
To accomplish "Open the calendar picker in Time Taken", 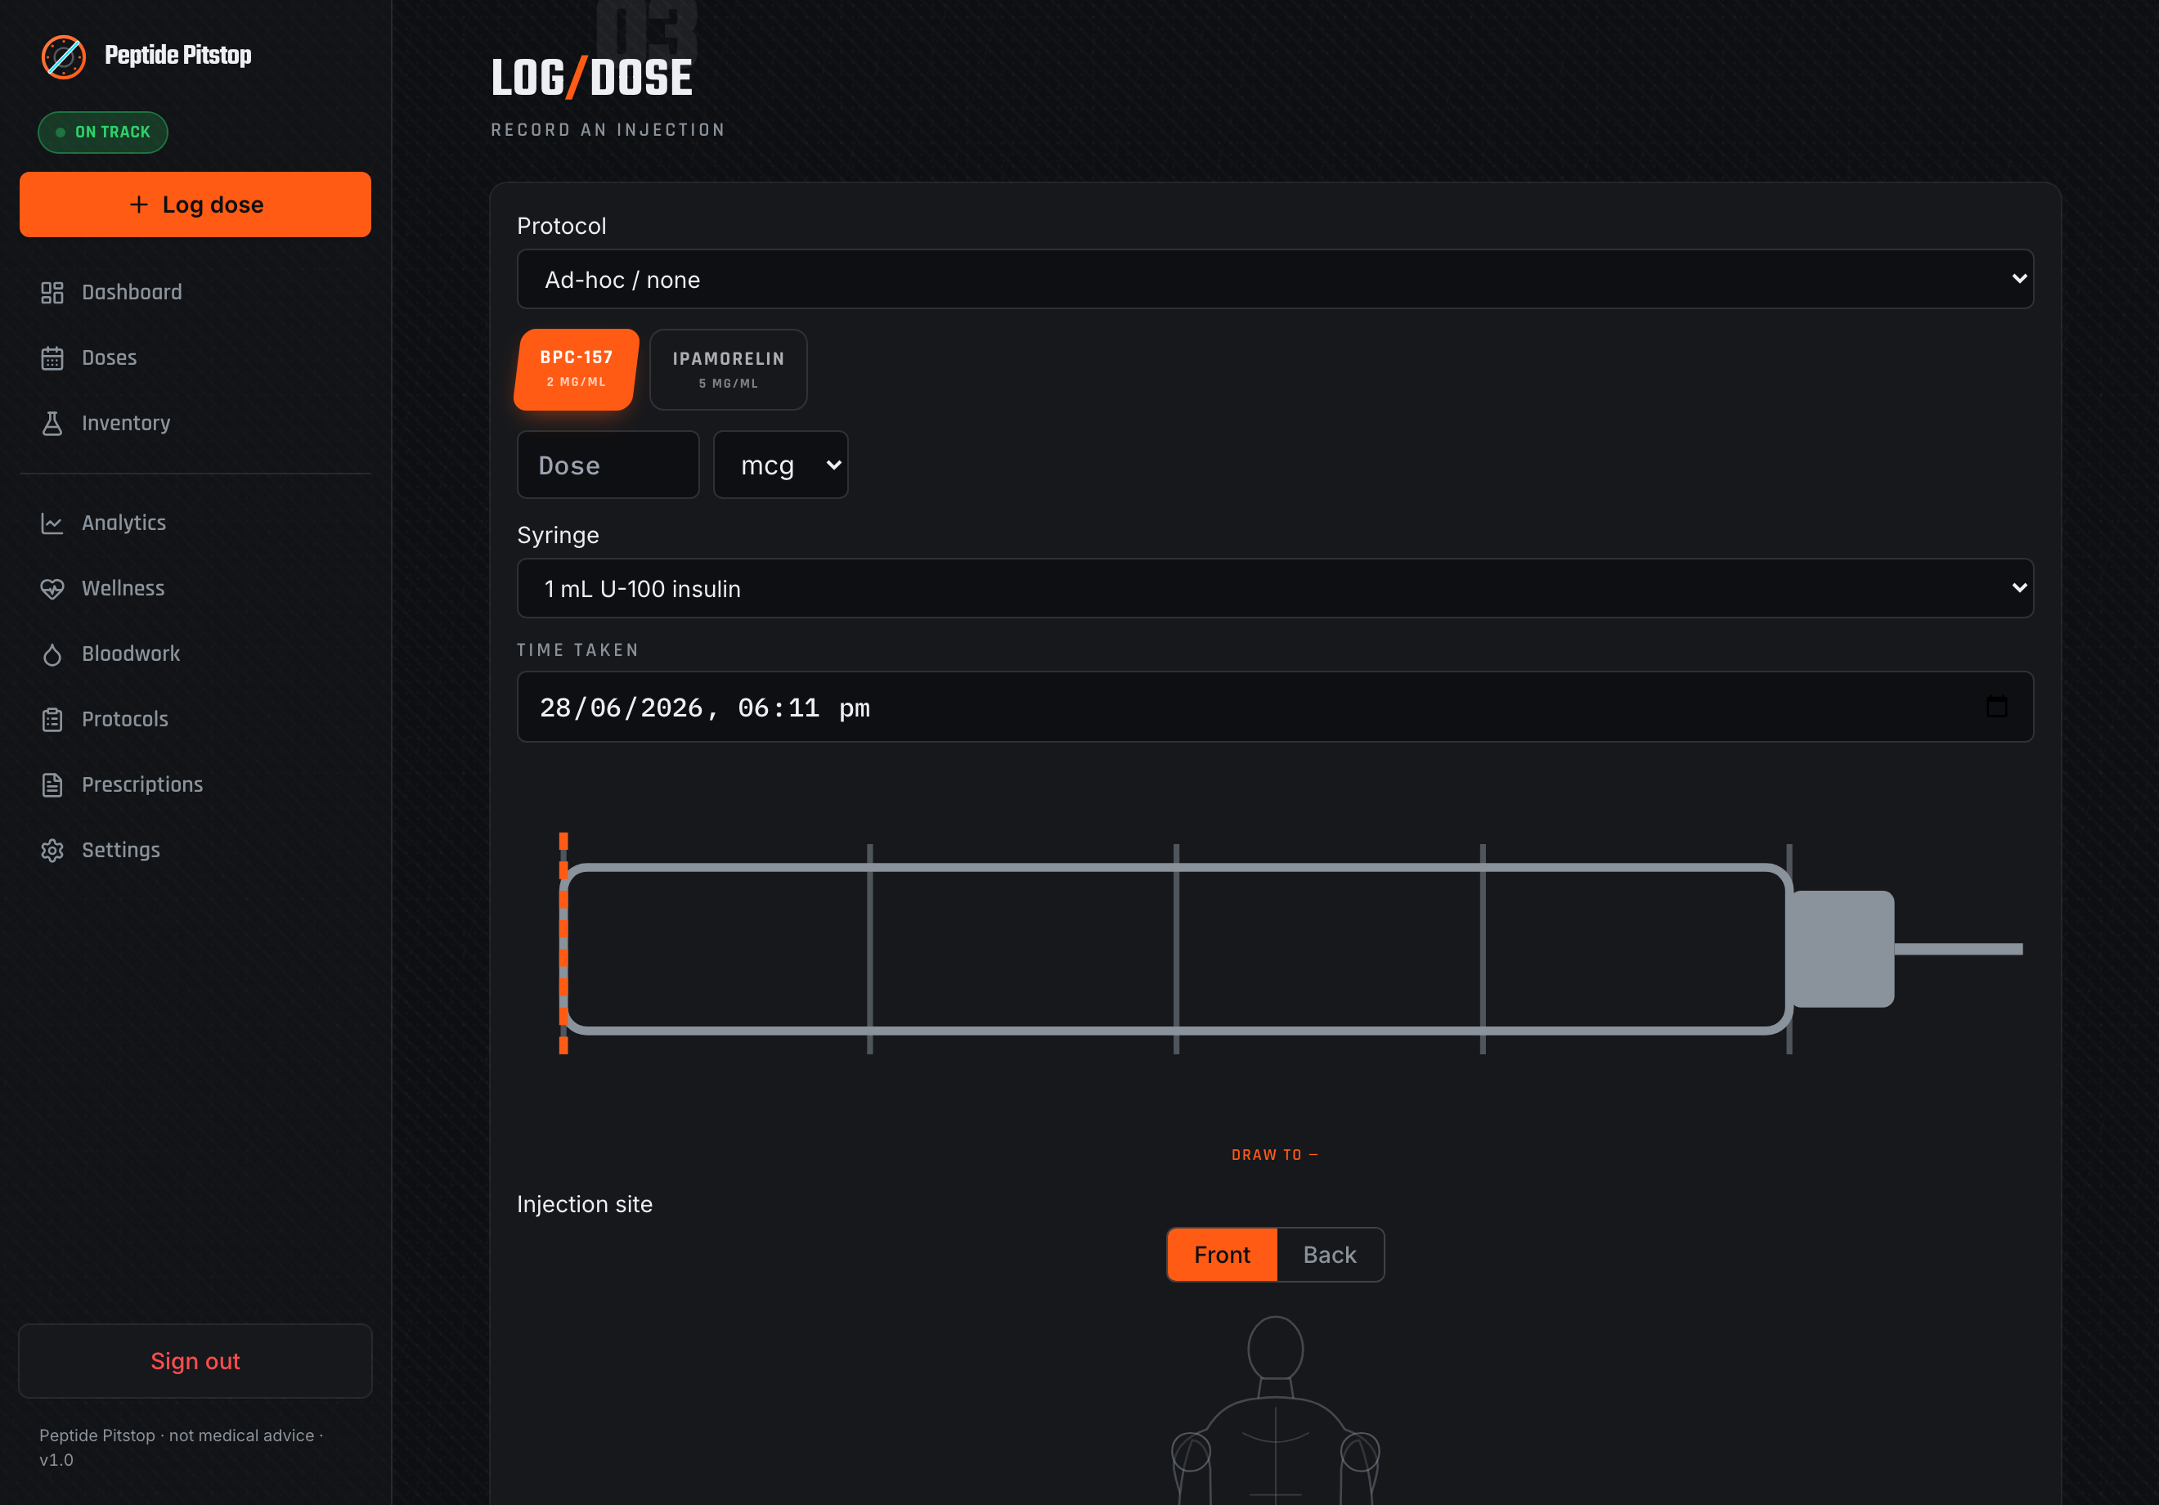I will coord(1996,707).
